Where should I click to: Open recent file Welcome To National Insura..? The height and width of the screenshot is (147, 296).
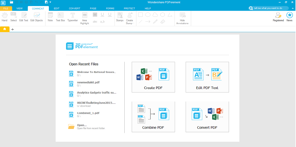click(x=93, y=73)
